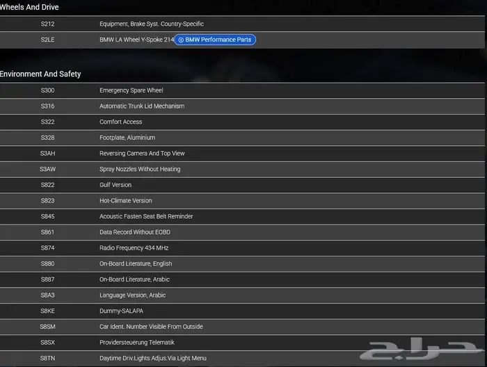Click On-Board Literature, Arabic row

134,279
